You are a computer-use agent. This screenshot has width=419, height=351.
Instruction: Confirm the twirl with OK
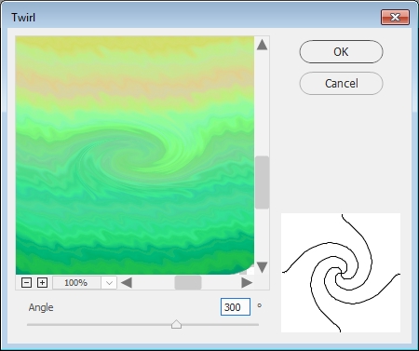[x=341, y=52]
